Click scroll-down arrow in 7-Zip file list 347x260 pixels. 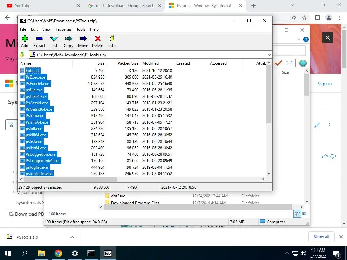269,174
